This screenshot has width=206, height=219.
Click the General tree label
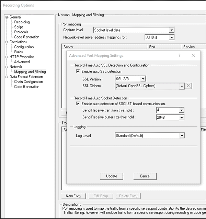pyautogui.click(x=15, y=17)
